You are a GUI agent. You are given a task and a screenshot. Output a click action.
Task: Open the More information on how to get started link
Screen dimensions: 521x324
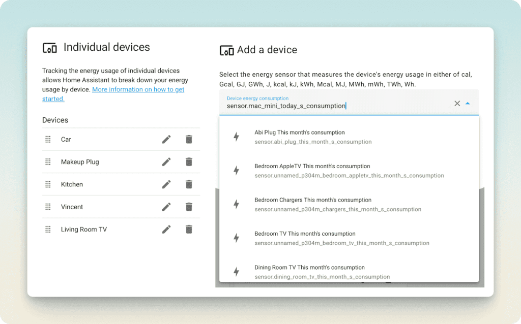tap(138, 89)
